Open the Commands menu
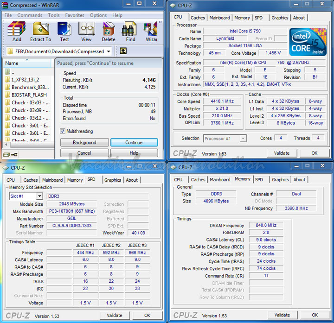 30,15
